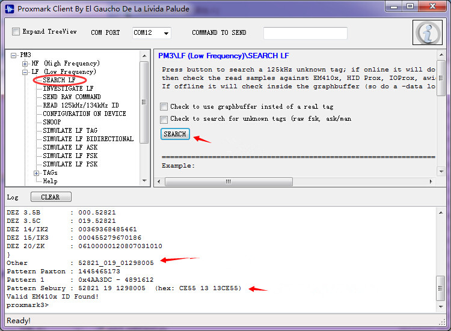Click the DEZ 14/IK2 log line
Image resolution: width=451 pixels, height=331 pixels.
pyautogui.click(x=72, y=229)
